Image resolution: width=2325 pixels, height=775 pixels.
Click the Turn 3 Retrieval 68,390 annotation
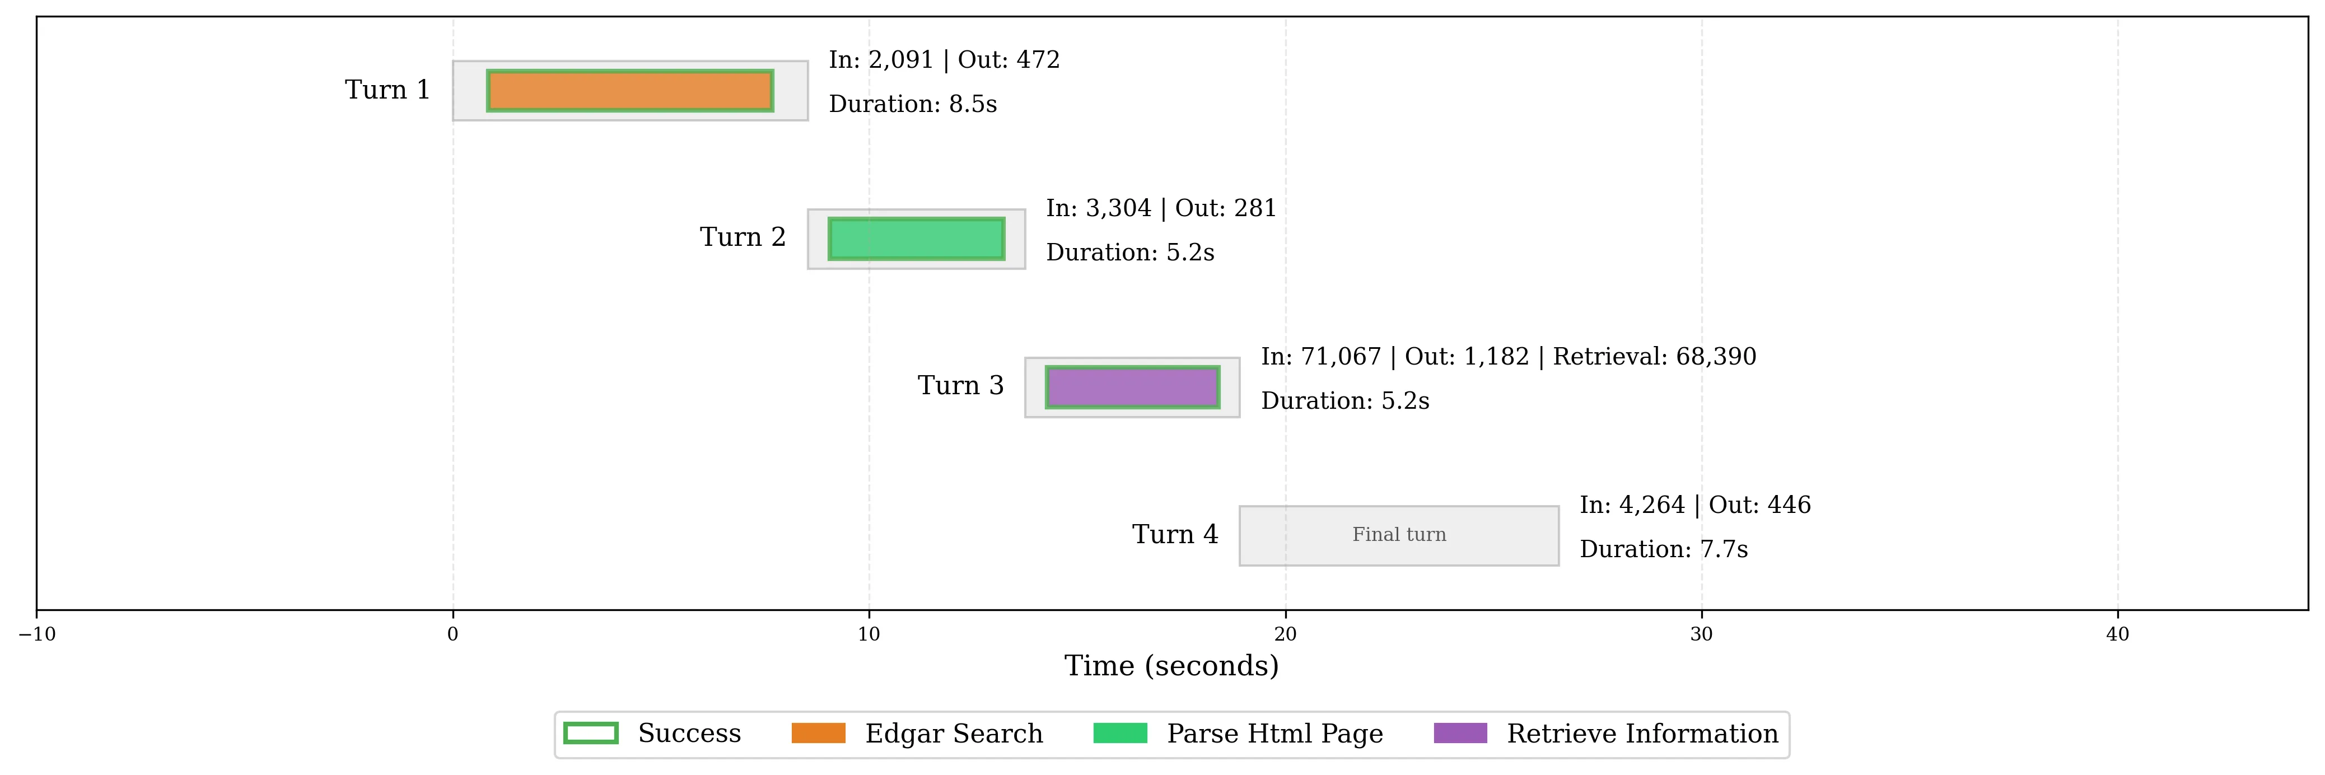(1654, 356)
